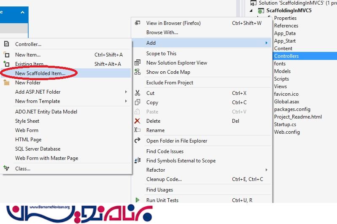The width and height of the screenshot is (337, 224).
Task: Click the Run Unit Tests icon
Action: 137,200
